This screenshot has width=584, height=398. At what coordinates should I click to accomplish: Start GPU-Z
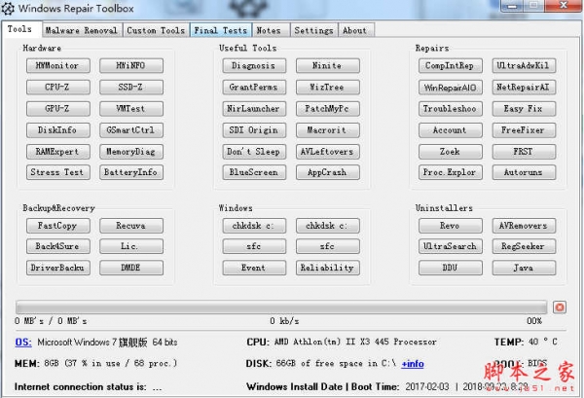point(58,109)
